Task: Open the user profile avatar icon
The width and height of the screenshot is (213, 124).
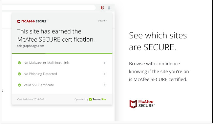Action: click(x=109, y=8)
